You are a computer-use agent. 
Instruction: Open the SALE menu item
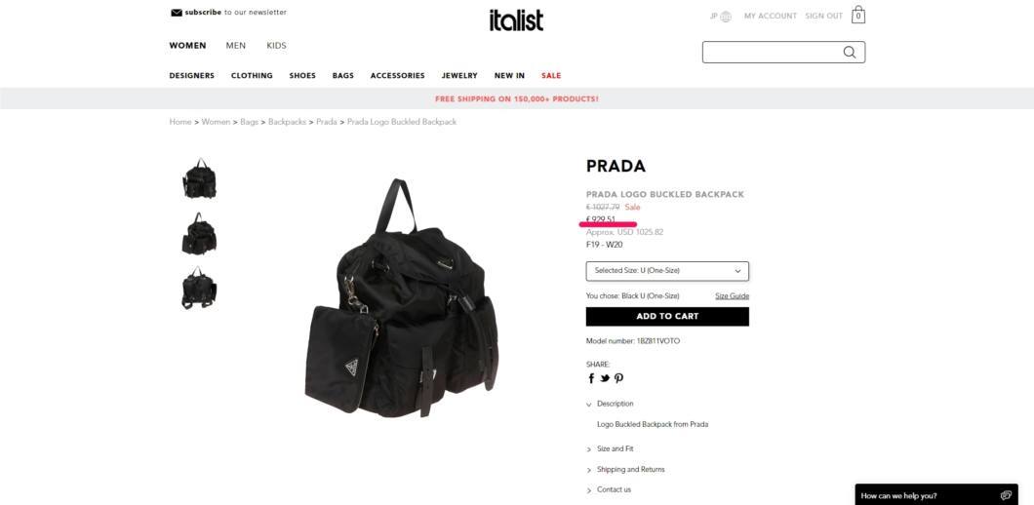click(551, 76)
